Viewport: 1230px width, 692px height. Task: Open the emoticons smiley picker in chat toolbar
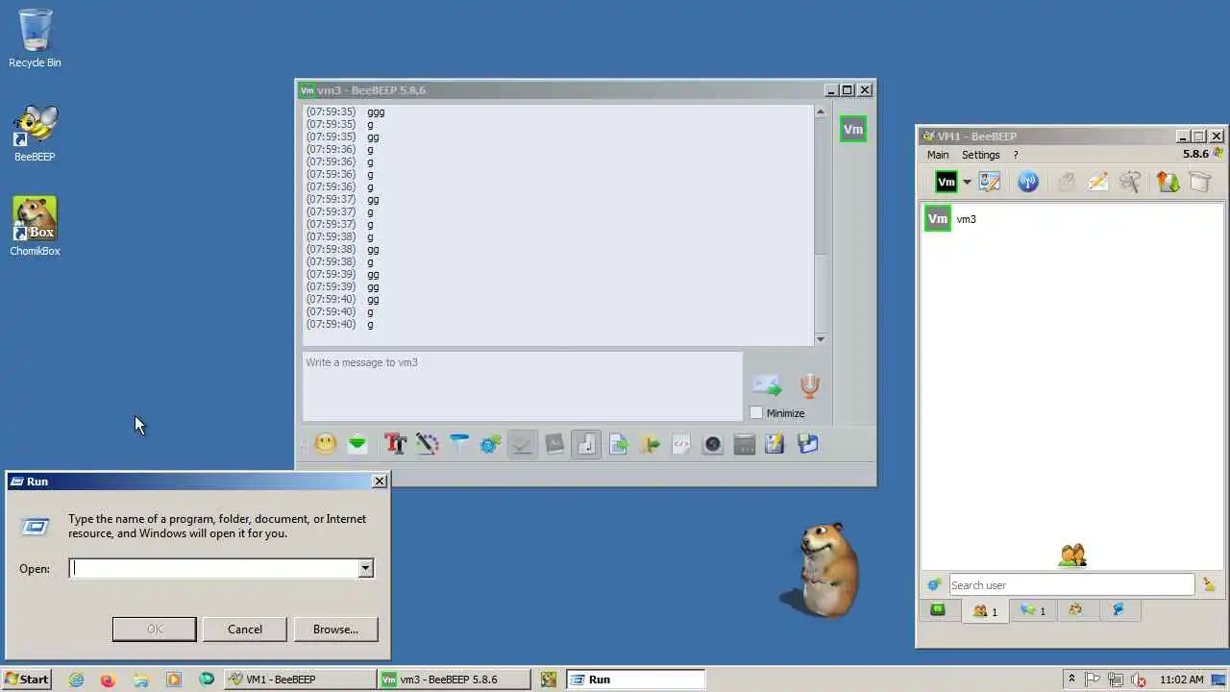pyautogui.click(x=326, y=444)
